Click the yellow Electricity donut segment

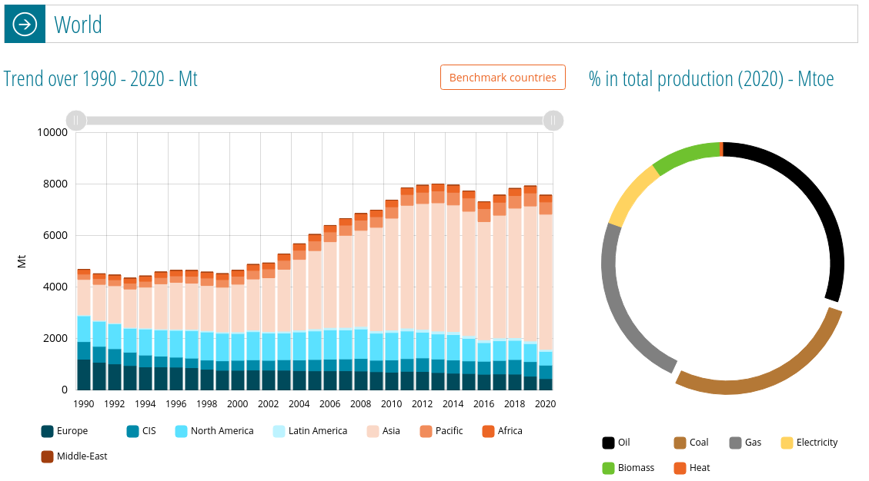630,195
